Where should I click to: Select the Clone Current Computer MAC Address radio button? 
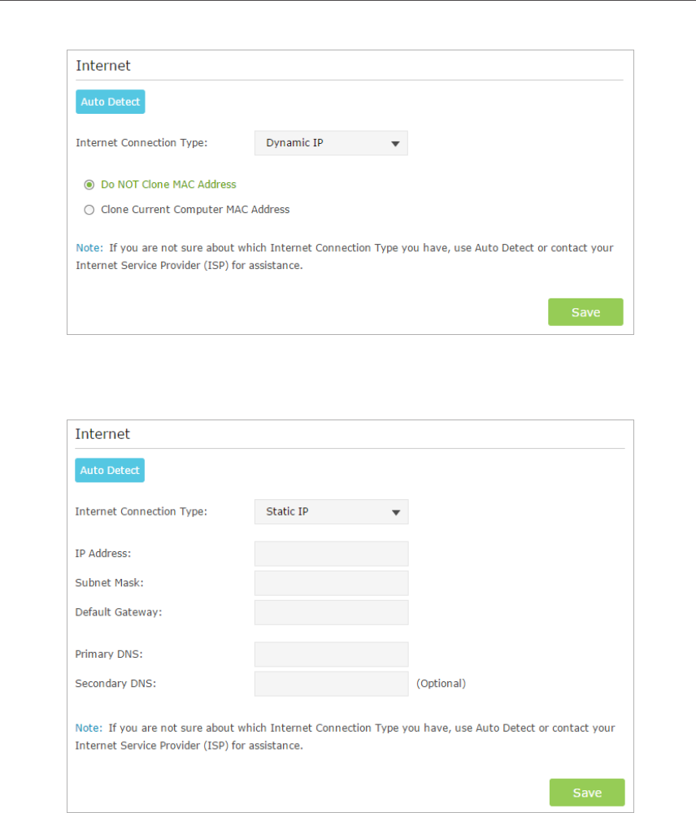(x=89, y=210)
